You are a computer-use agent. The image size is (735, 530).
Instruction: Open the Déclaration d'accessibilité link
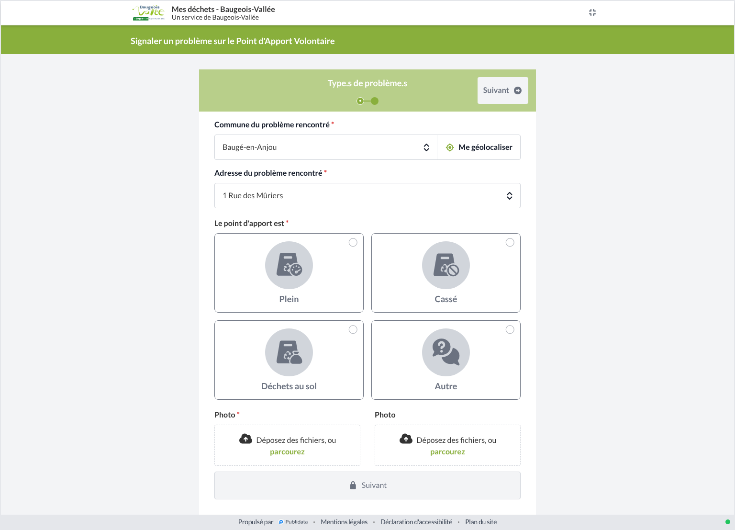click(416, 522)
